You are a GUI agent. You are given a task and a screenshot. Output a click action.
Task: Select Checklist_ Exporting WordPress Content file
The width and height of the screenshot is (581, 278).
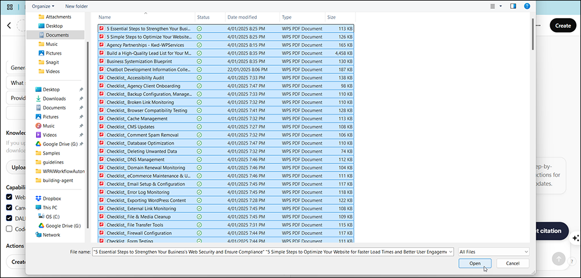point(225,200)
